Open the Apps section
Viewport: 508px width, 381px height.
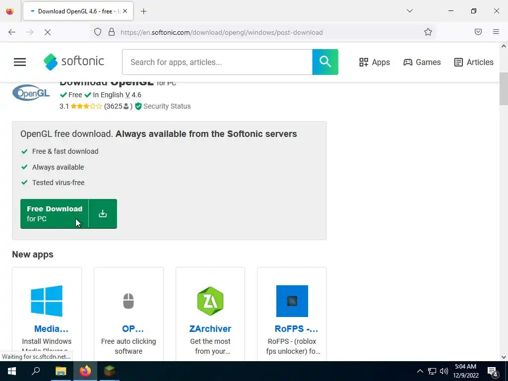[x=375, y=62]
